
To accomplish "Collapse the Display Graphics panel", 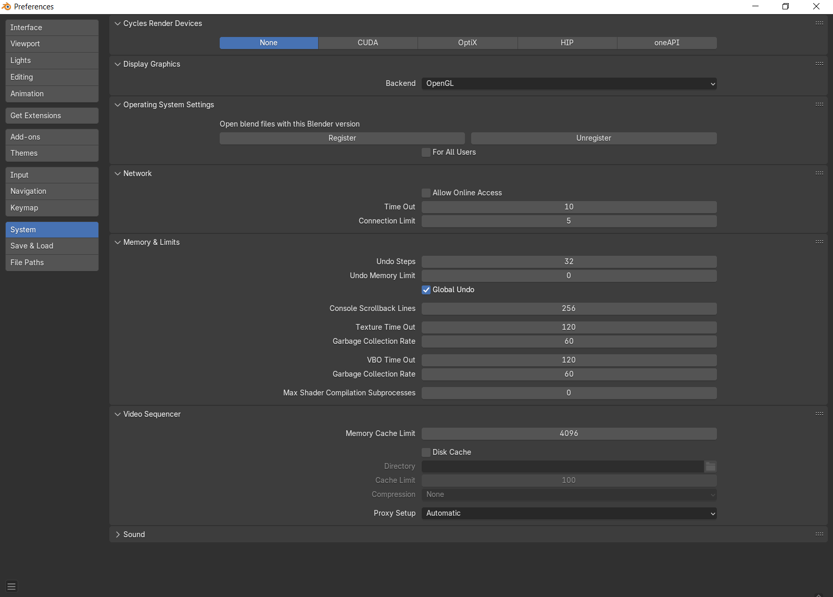I will click(x=118, y=64).
